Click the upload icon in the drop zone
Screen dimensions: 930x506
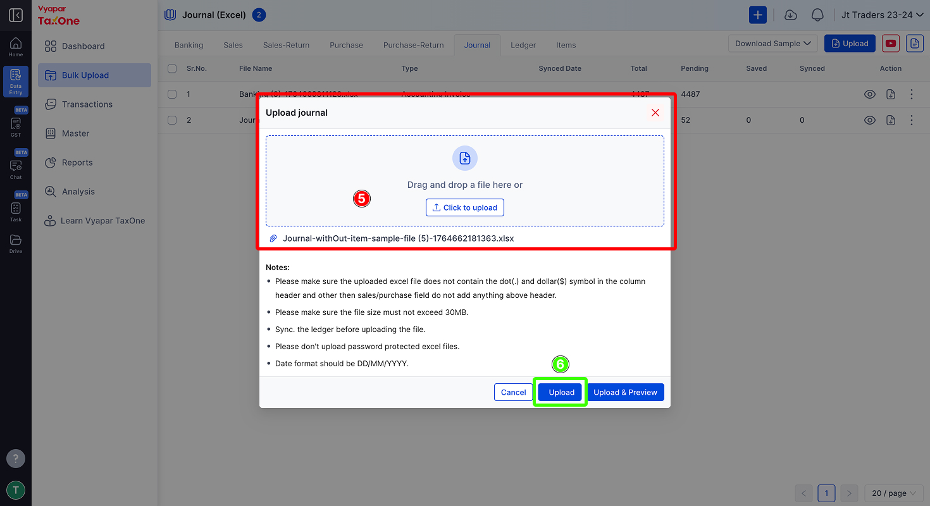click(465, 158)
